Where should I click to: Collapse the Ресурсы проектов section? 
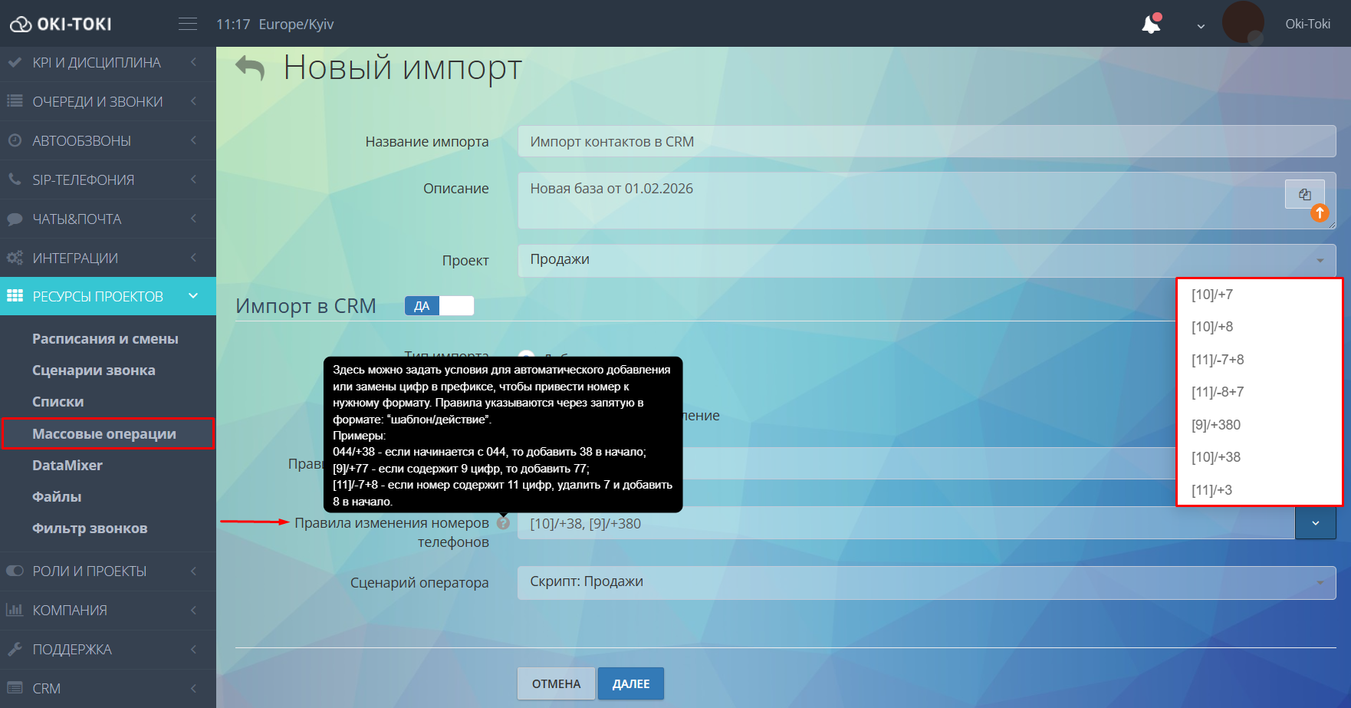pos(192,296)
